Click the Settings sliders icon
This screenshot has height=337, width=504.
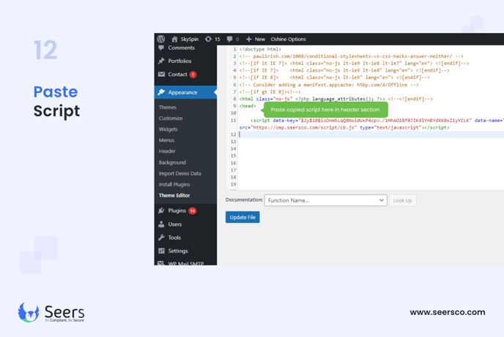tap(161, 251)
